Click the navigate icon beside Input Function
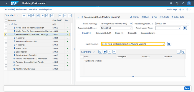194x92 pixels. pyautogui.click(x=169, y=44)
